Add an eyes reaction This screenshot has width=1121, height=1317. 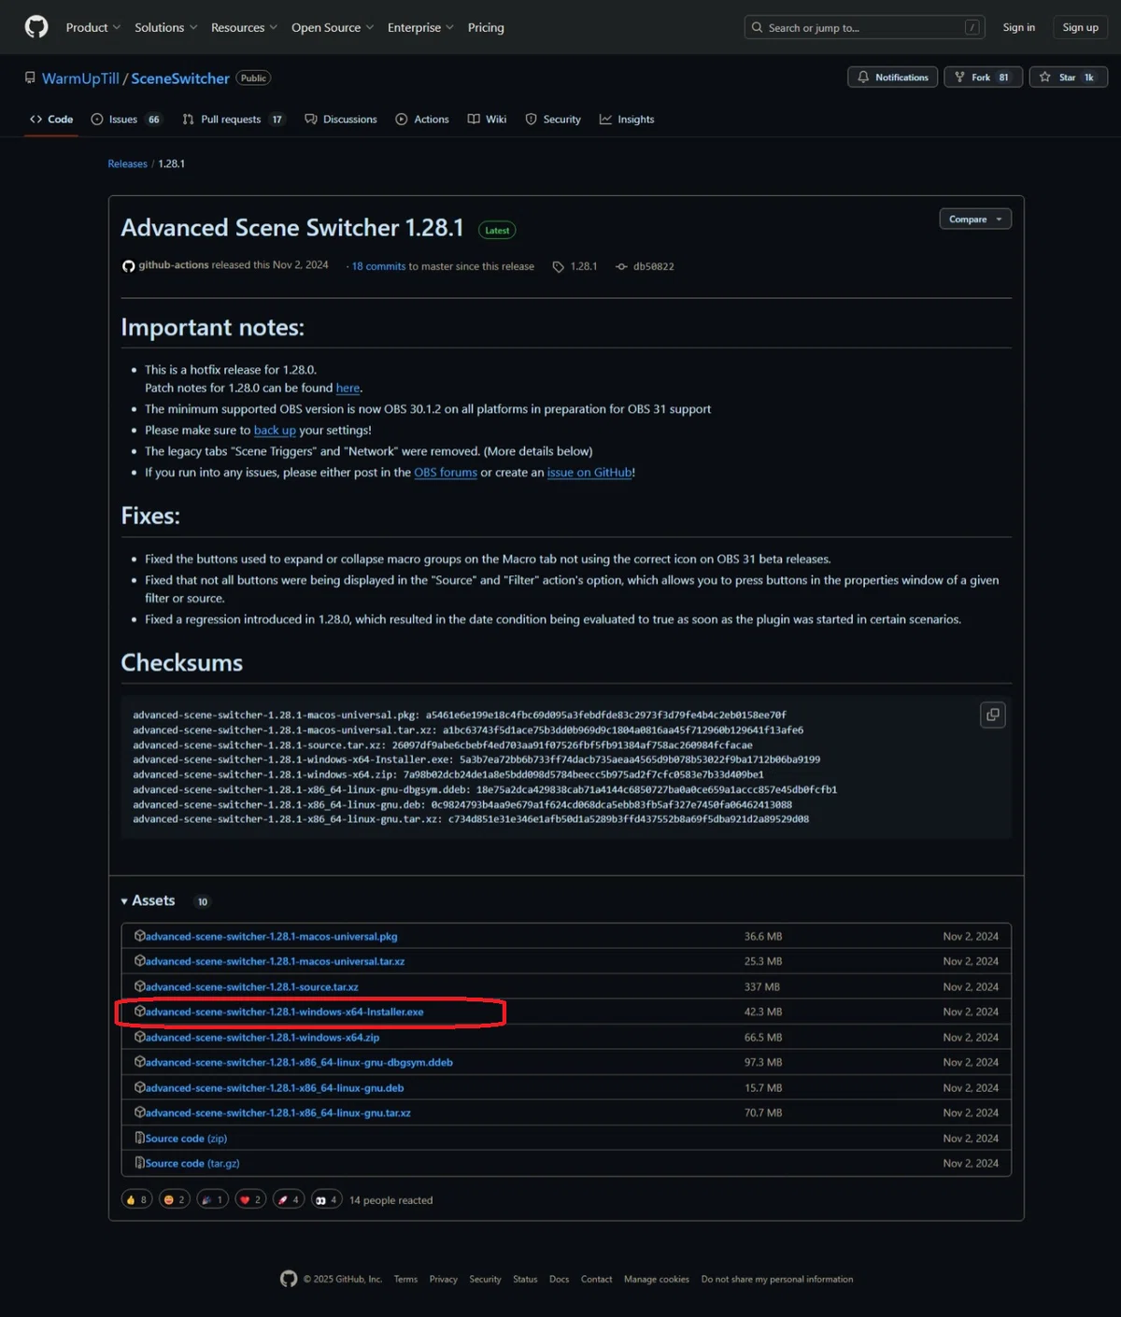tap(326, 1200)
